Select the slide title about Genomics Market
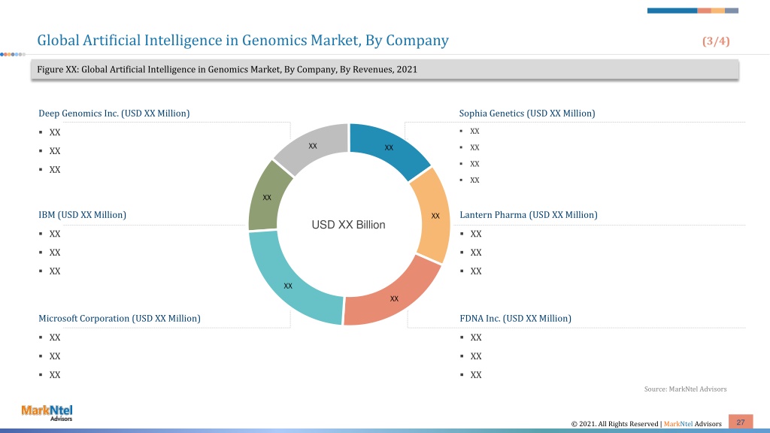Screen dimensions: 770x433 coord(243,41)
